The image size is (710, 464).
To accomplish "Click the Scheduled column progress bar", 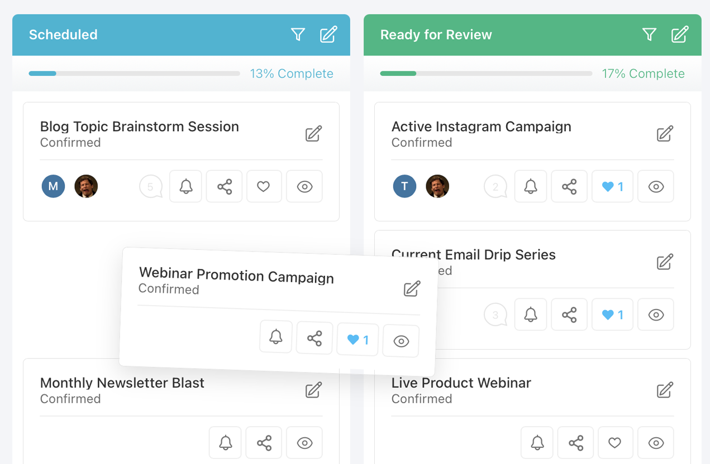I will [x=134, y=74].
